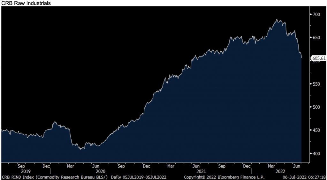This screenshot has height=180, width=327.
Task: Click the 605.61 last price tag
Action: point(318,58)
